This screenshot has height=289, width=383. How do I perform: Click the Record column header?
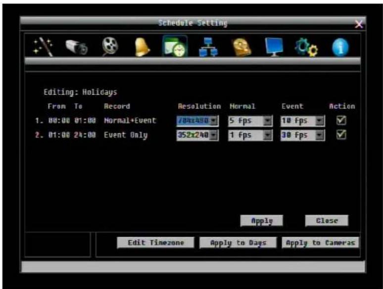click(117, 106)
